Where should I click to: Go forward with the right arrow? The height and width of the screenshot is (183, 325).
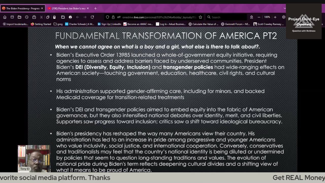click(x=85, y=17)
